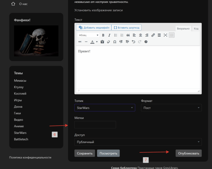Align text to the right
This screenshot has width=212, height=169.
pos(147,35)
